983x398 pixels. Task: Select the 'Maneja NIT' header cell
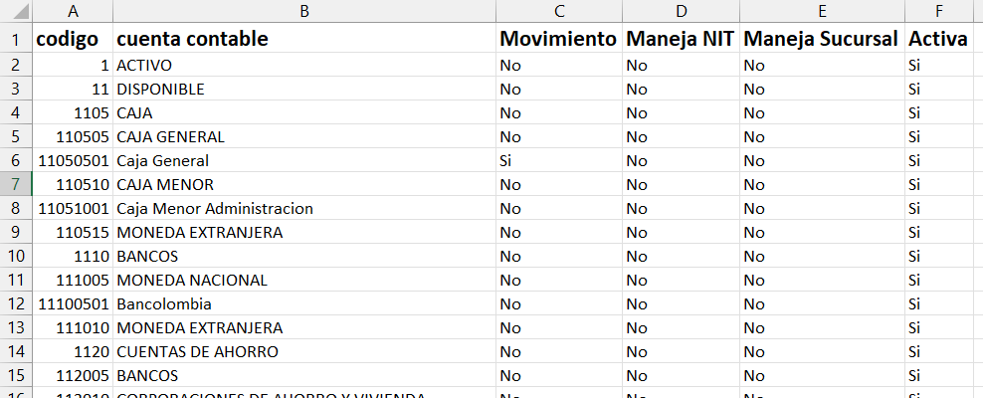(681, 40)
